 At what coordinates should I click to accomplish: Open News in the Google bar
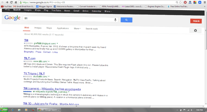pos(67,11)
